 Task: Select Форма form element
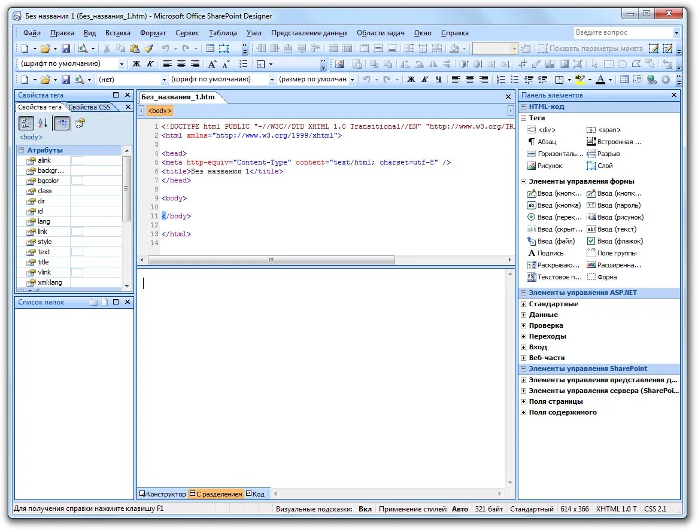(x=602, y=277)
